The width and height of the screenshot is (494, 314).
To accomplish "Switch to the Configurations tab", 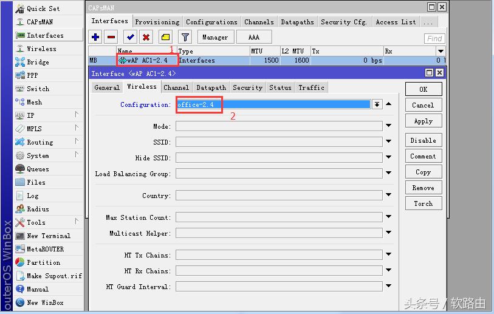I will (x=211, y=22).
